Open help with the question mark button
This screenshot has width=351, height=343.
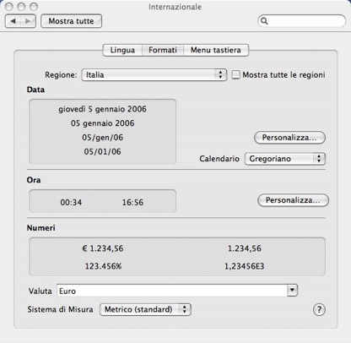tap(319, 309)
